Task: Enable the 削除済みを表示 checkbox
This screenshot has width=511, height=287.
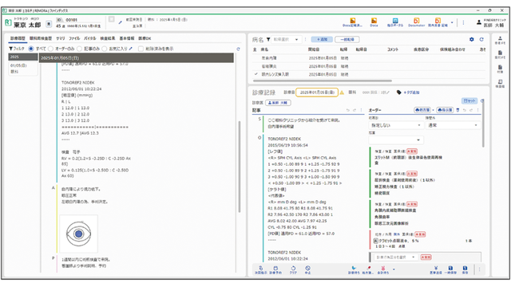Action: pos(141,49)
